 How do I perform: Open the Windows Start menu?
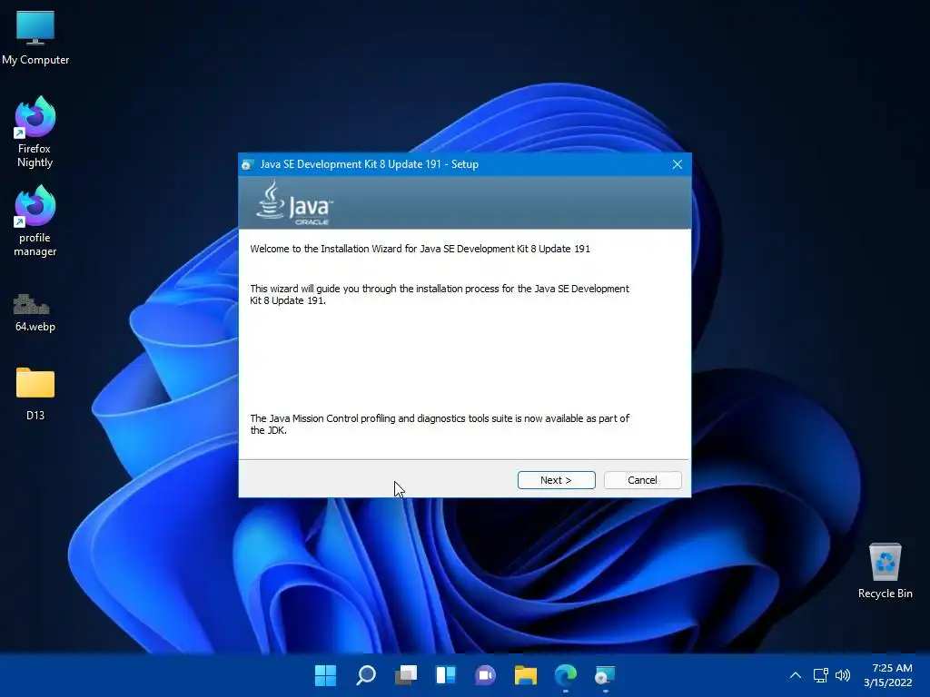click(325, 675)
